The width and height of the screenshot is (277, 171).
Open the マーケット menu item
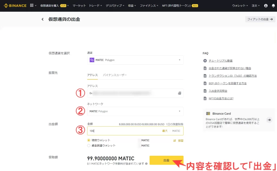[79, 6]
